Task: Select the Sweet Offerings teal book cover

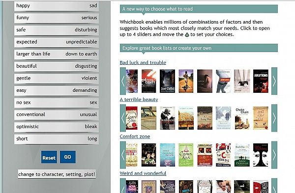Action: pos(168,155)
